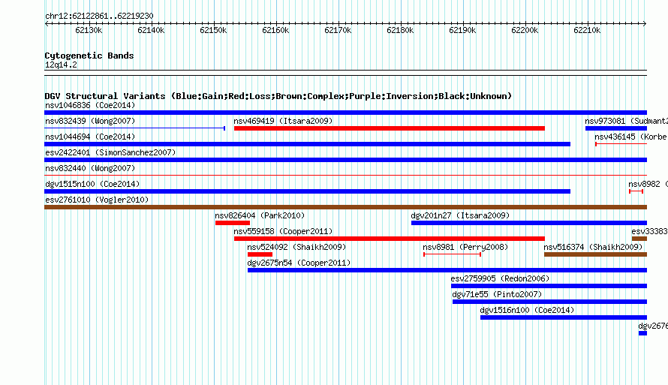Click the chr12:62122861..62219230 region label
The height and width of the screenshot is (385, 668).
click(x=99, y=16)
